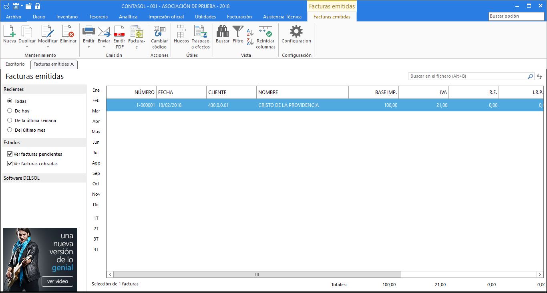Toggle Ver facturas pendientes checkbox
This screenshot has height=293, width=547.
point(10,154)
